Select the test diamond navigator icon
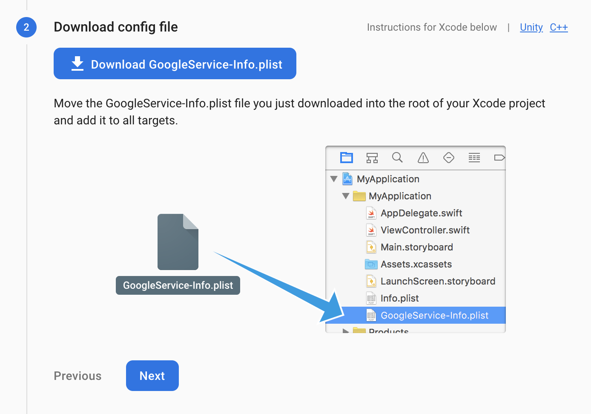The height and width of the screenshot is (414, 591). [x=449, y=158]
